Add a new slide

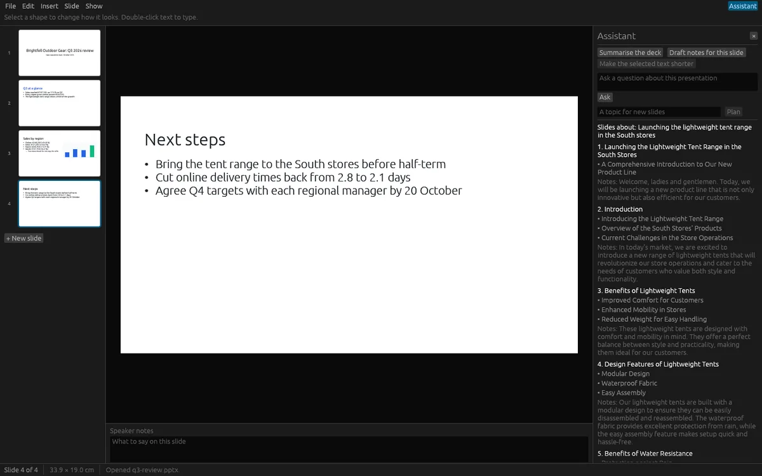pos(24,238)
